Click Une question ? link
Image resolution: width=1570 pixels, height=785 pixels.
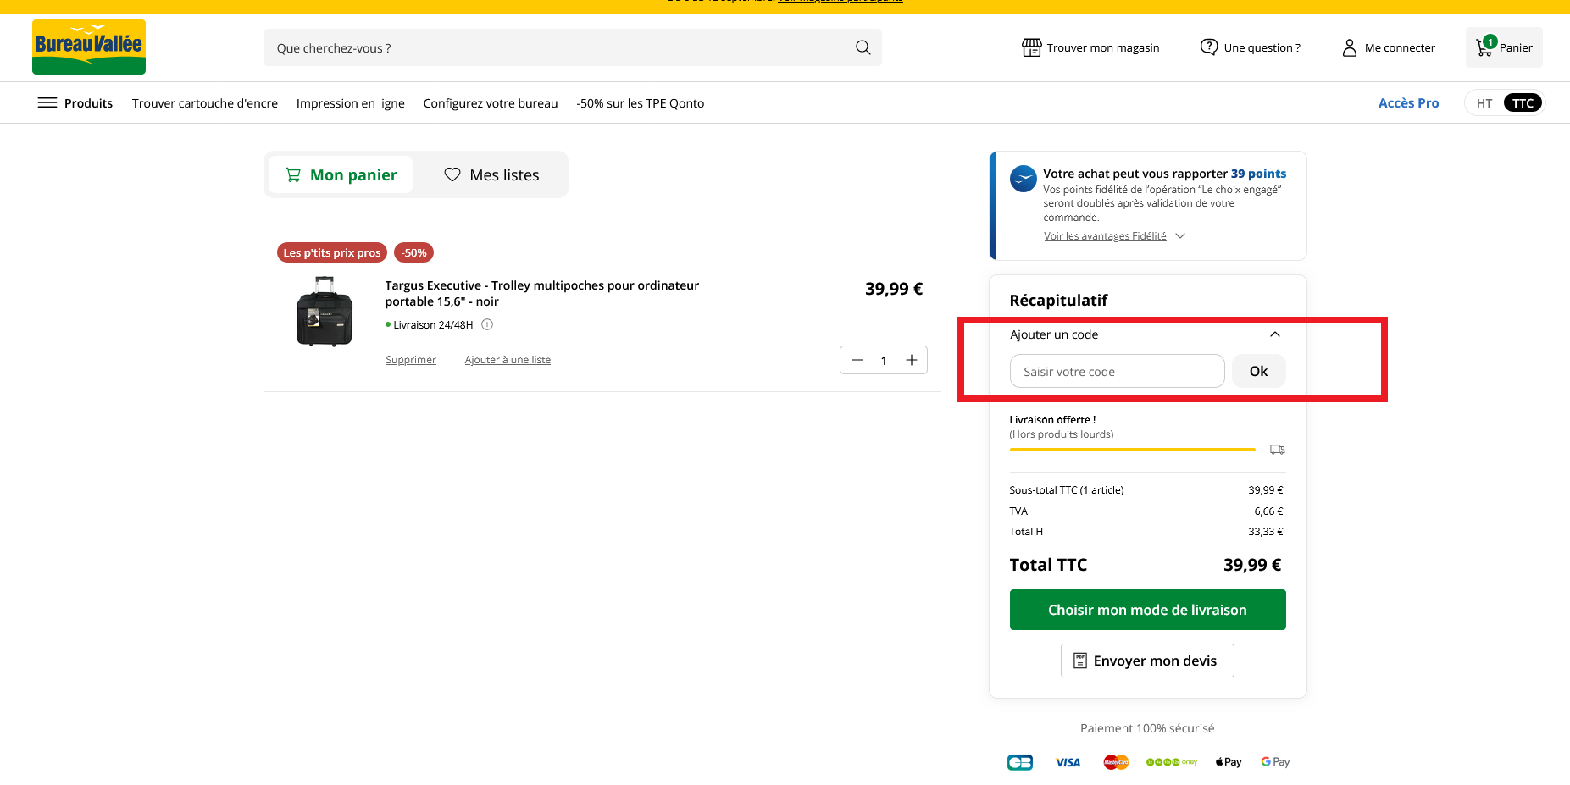[1262, 47]
